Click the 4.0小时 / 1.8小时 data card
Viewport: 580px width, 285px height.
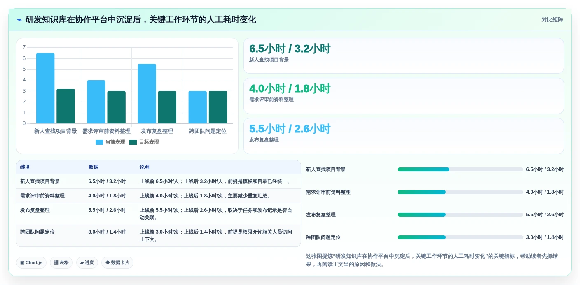click(x=404, y=96)
